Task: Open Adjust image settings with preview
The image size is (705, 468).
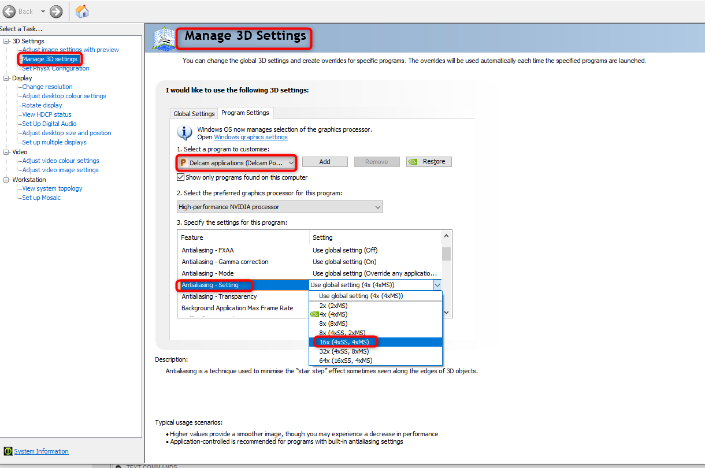Action: [x=70, y=50]
